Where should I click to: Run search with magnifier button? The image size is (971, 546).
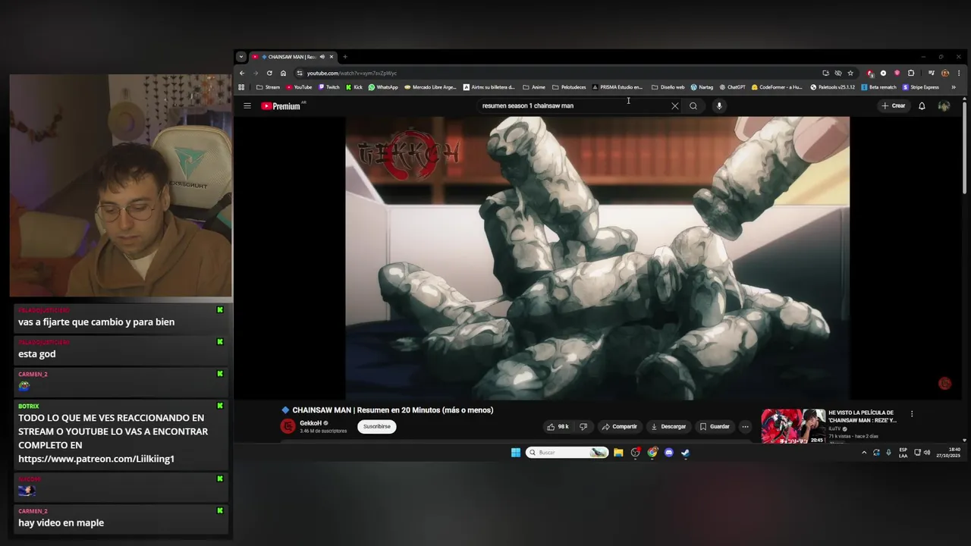693,106
